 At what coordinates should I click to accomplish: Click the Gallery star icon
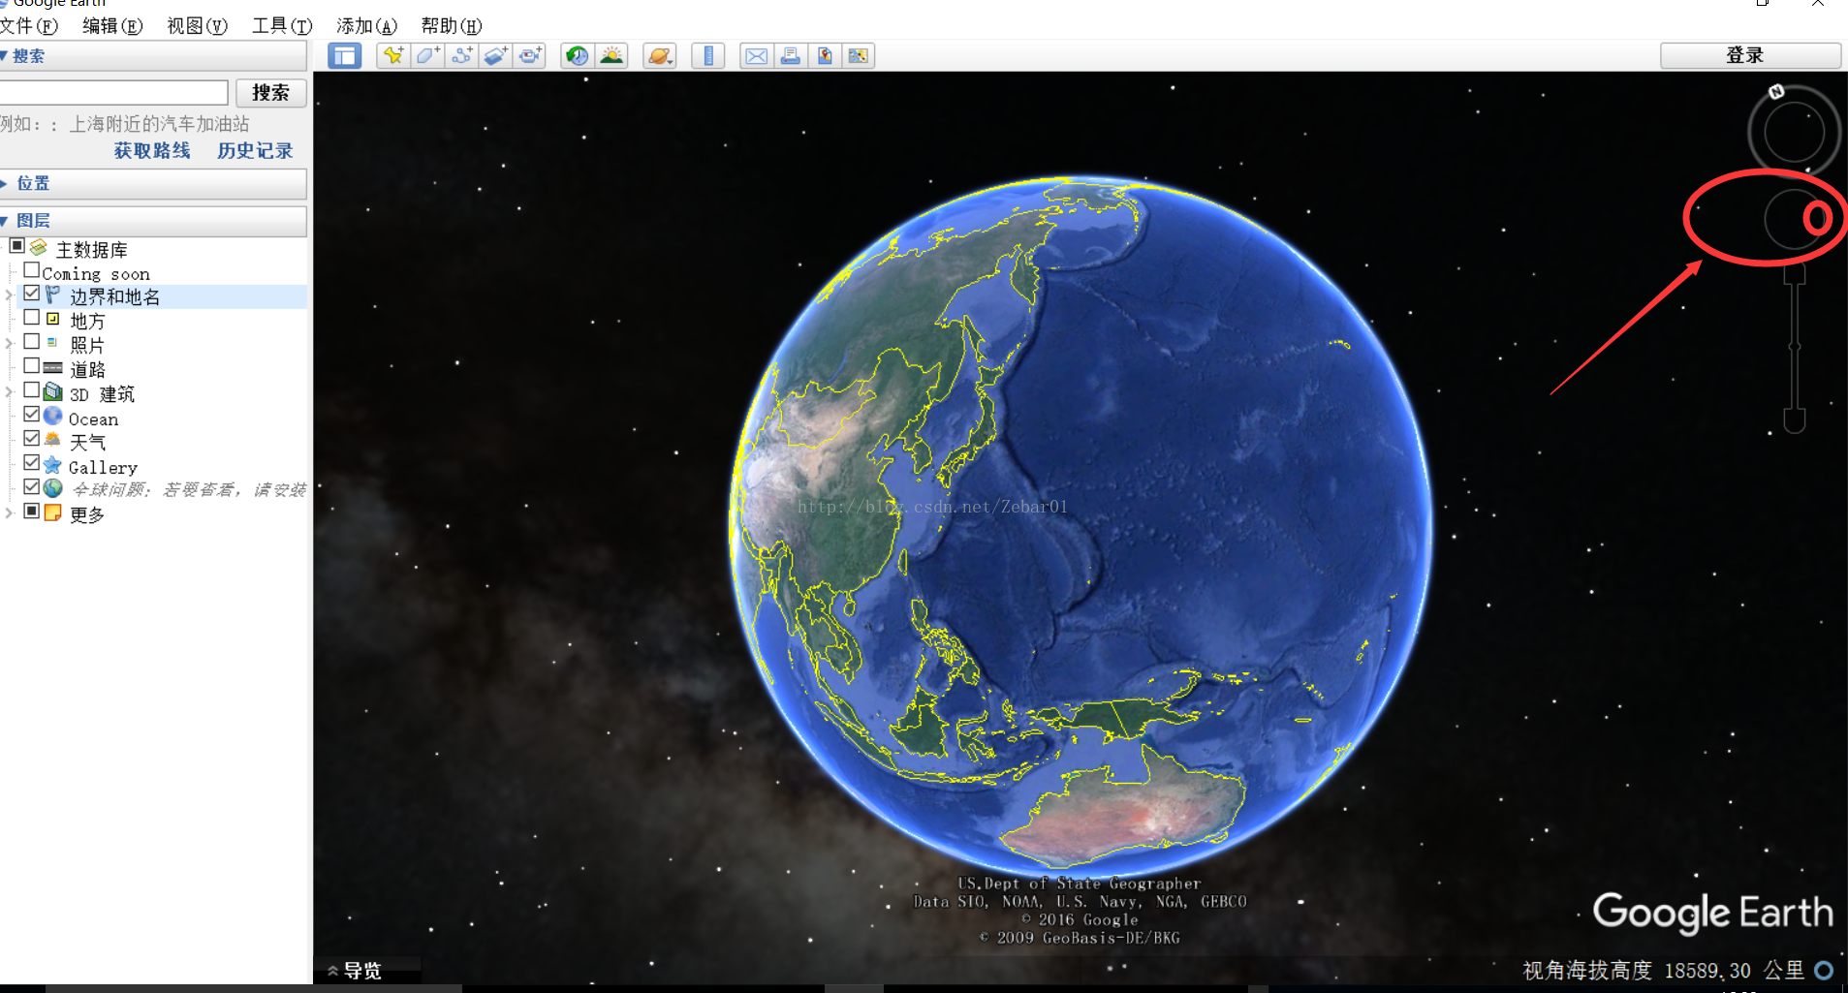(x=53, y=465)
